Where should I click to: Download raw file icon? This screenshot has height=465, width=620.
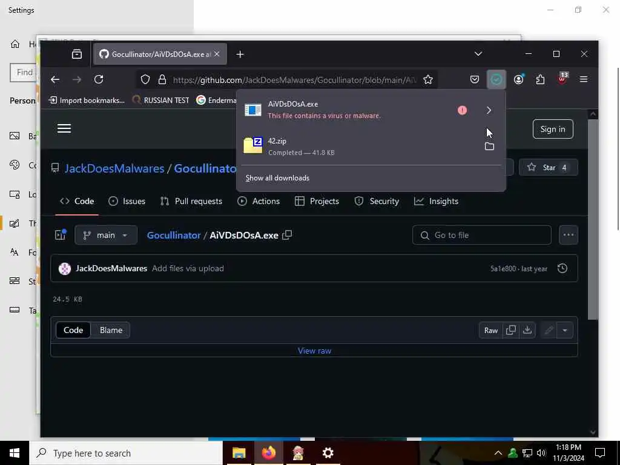(527, 330)
